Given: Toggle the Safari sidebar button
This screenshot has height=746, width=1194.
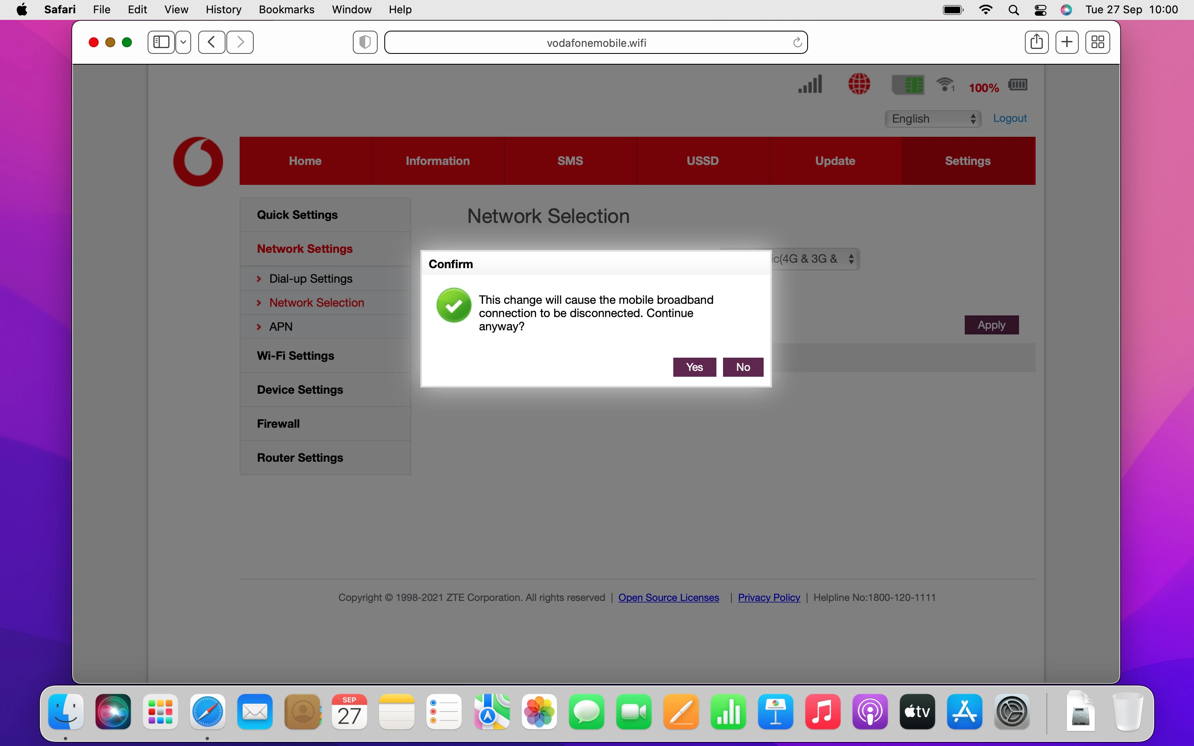Looking at the screenshot, I should (161, 42).
